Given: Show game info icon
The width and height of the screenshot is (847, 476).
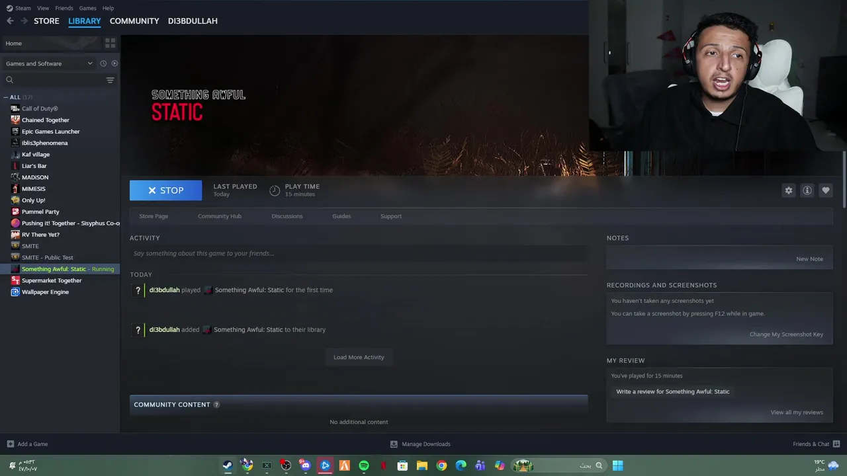Looking at the screenshot, I should pyautogui.click(x=807, y=190).
